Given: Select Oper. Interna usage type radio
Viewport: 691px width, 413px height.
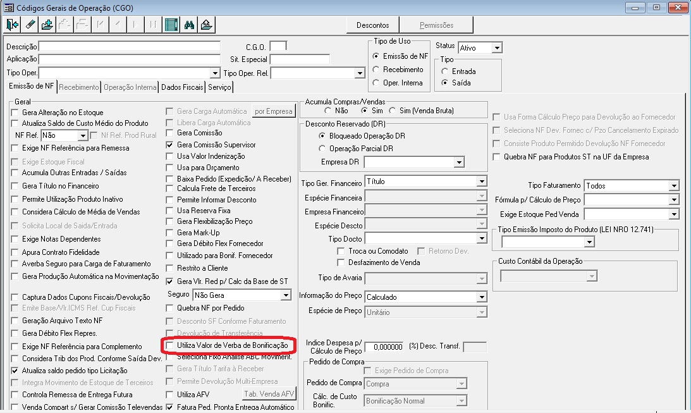Looking at the screenshot, I should [x=376, y=83].
